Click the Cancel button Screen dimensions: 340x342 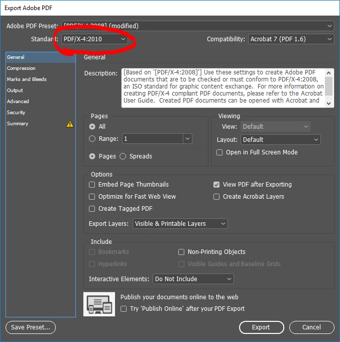pyautogui.click(x=312, y=327)
